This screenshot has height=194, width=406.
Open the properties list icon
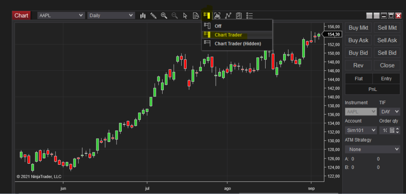pyautogui.click(x=250, y=16)
